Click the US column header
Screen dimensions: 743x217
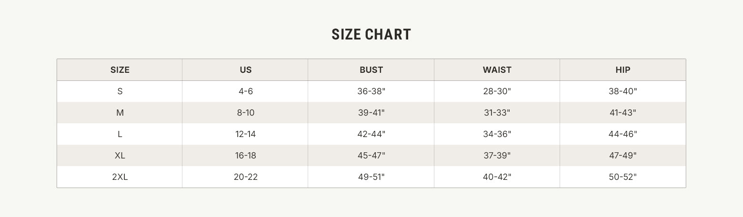tap(246, 70)
